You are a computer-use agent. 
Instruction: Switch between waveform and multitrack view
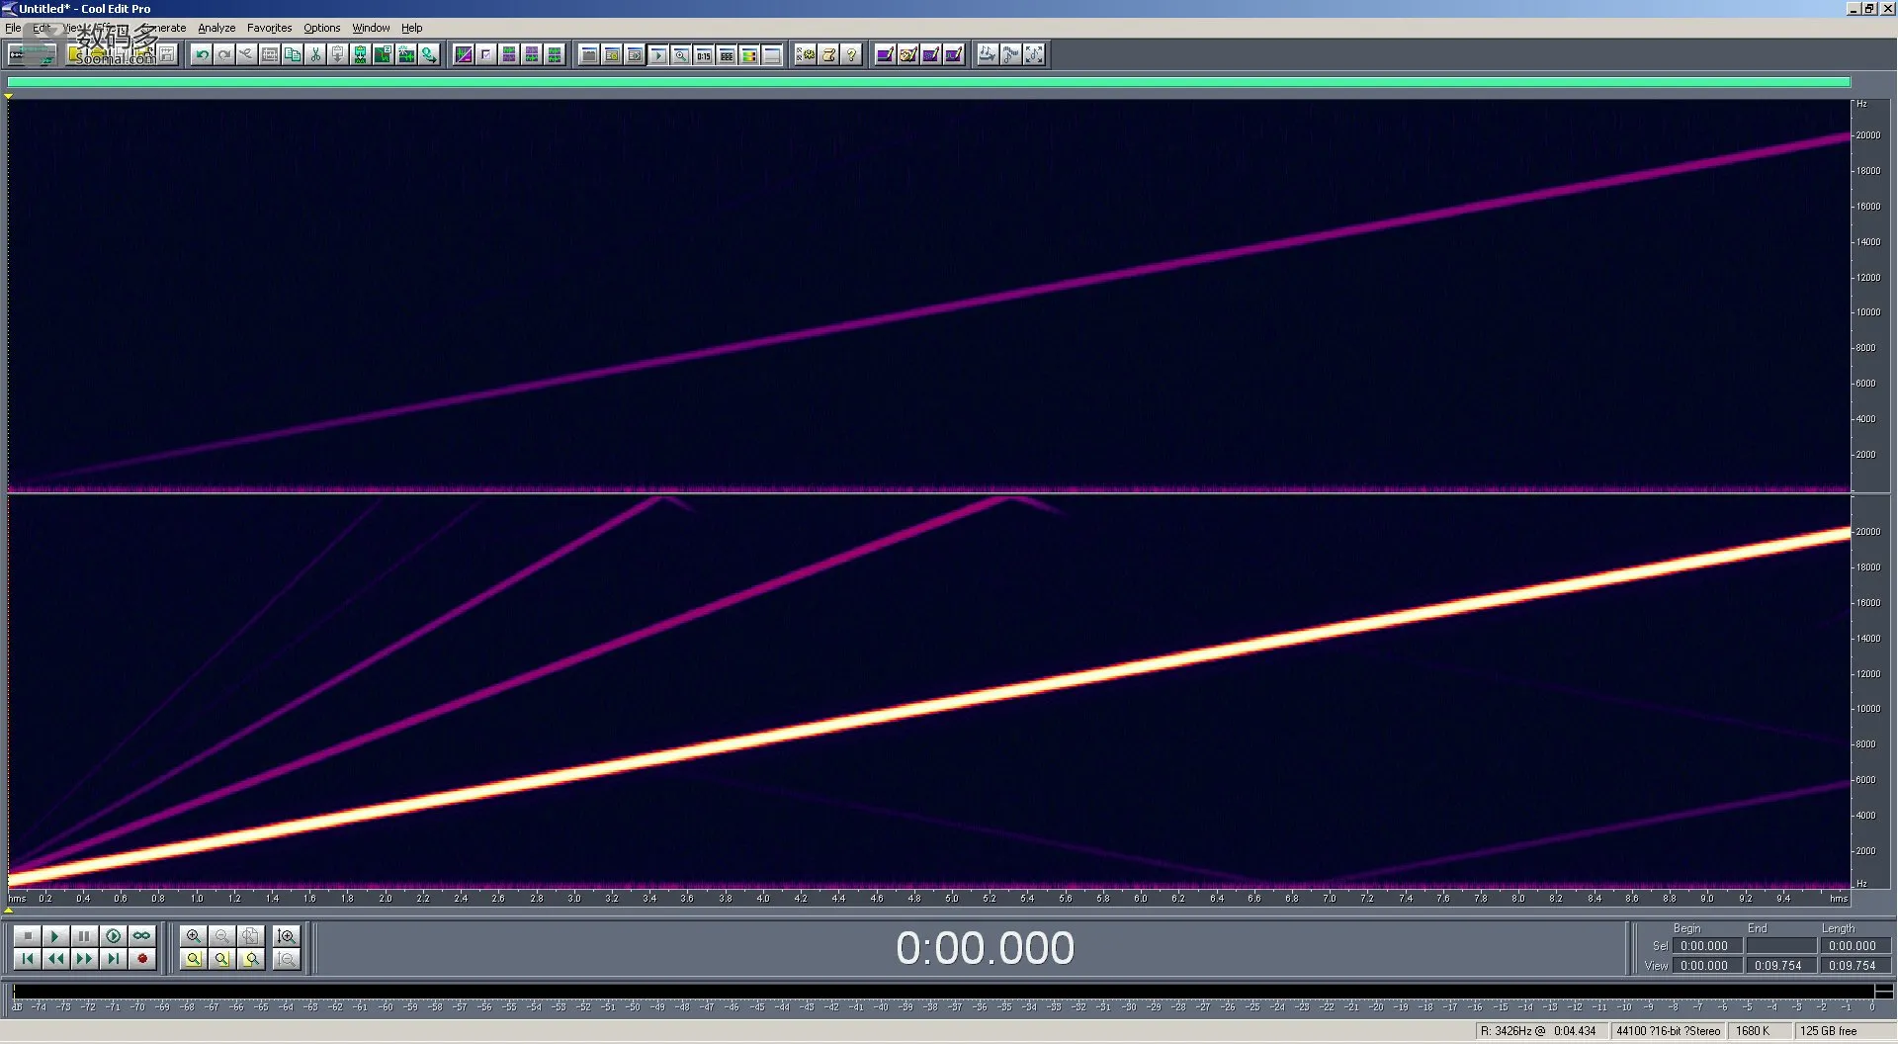pos(32,54)
